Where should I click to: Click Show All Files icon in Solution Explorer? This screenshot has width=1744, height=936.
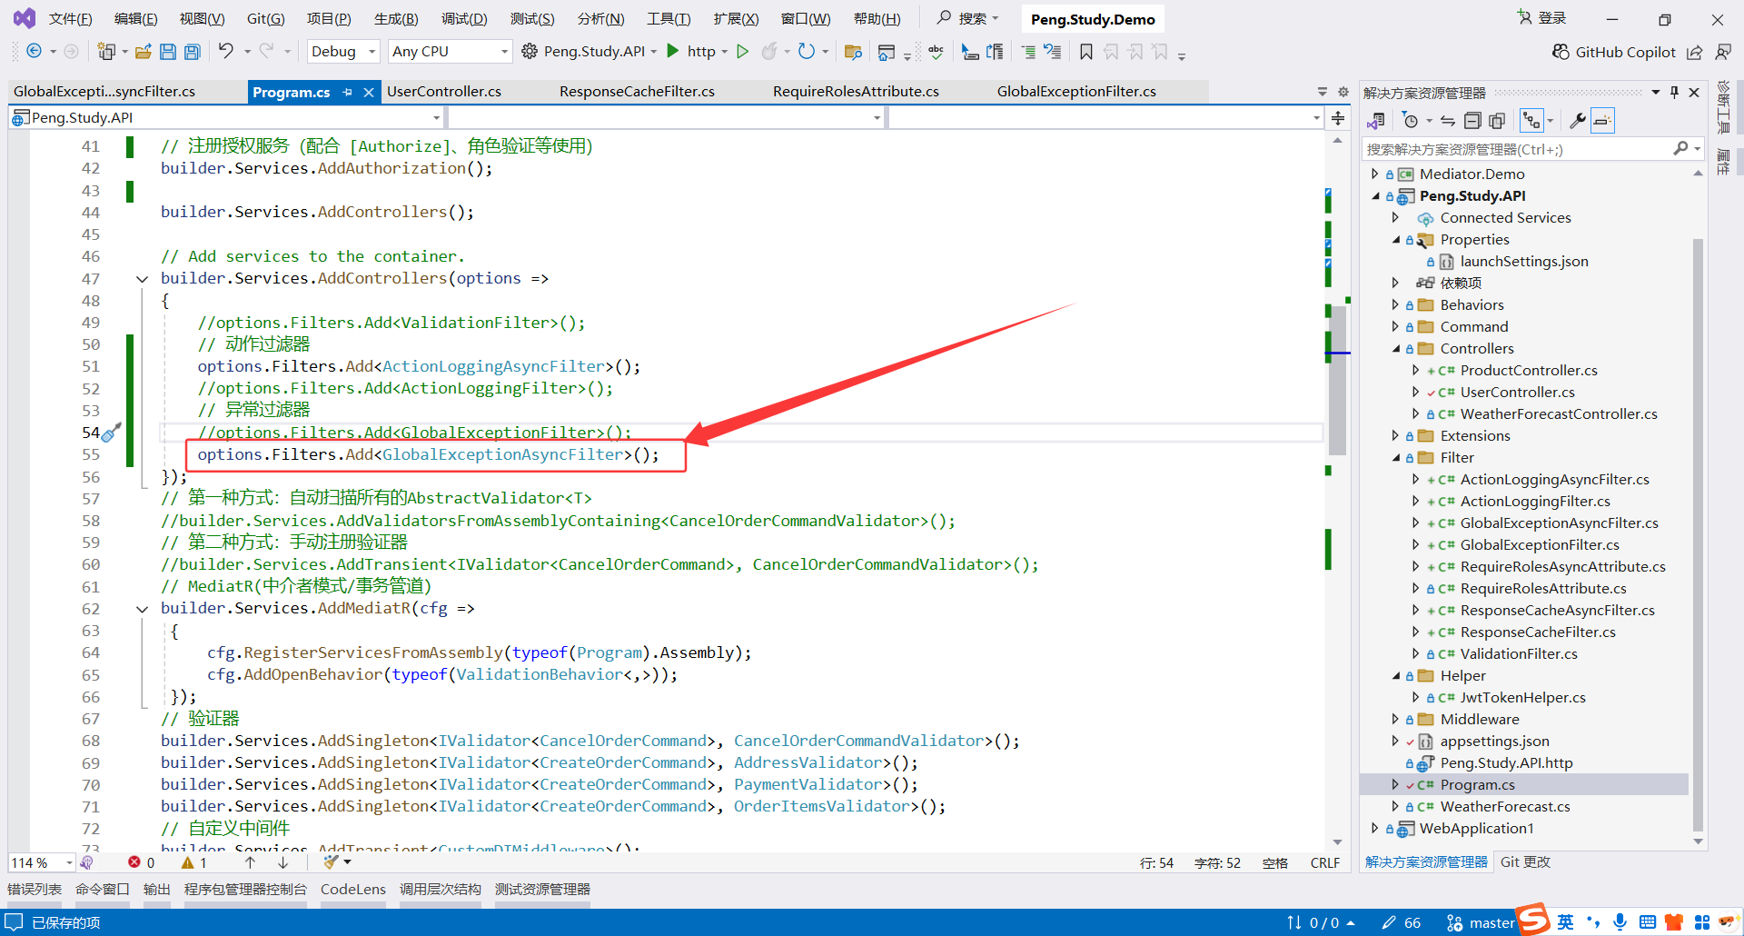click(1497, 120)
